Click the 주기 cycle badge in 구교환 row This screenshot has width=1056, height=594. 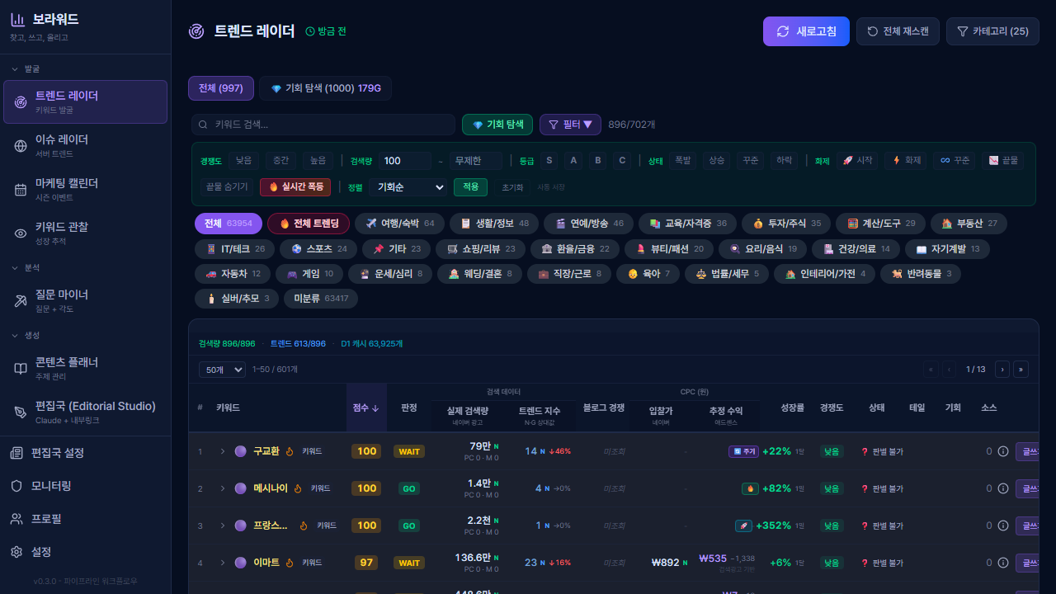tap(743, 451)
